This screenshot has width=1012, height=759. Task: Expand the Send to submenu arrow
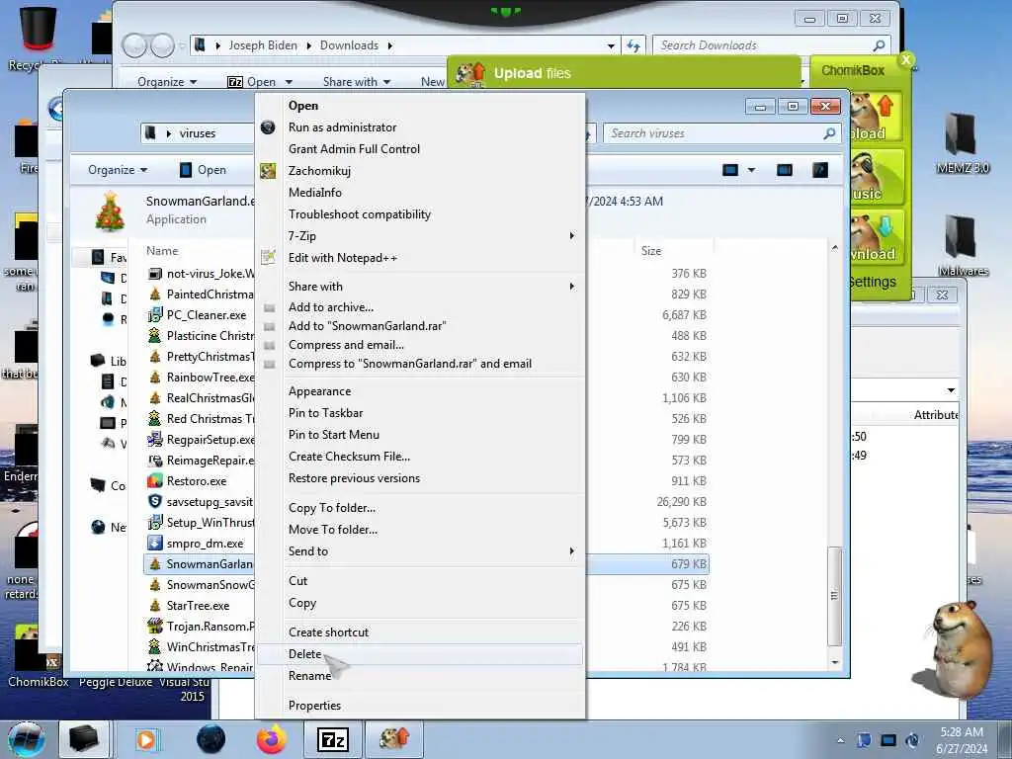[x=571, y=551]
